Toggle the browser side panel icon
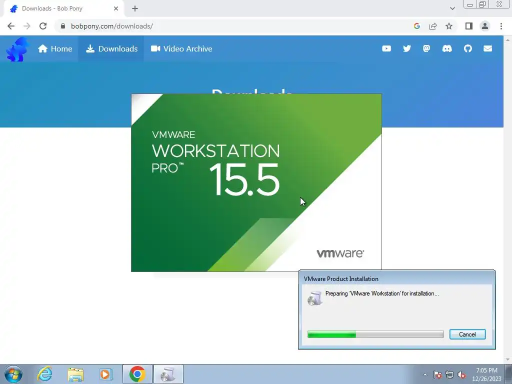The image size is (512, 384). click(469, 26)
